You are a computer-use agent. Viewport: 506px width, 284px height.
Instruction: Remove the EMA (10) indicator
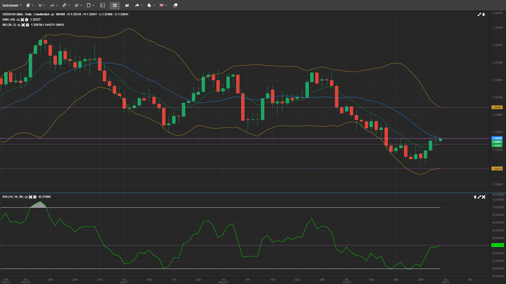pos(22,20)
